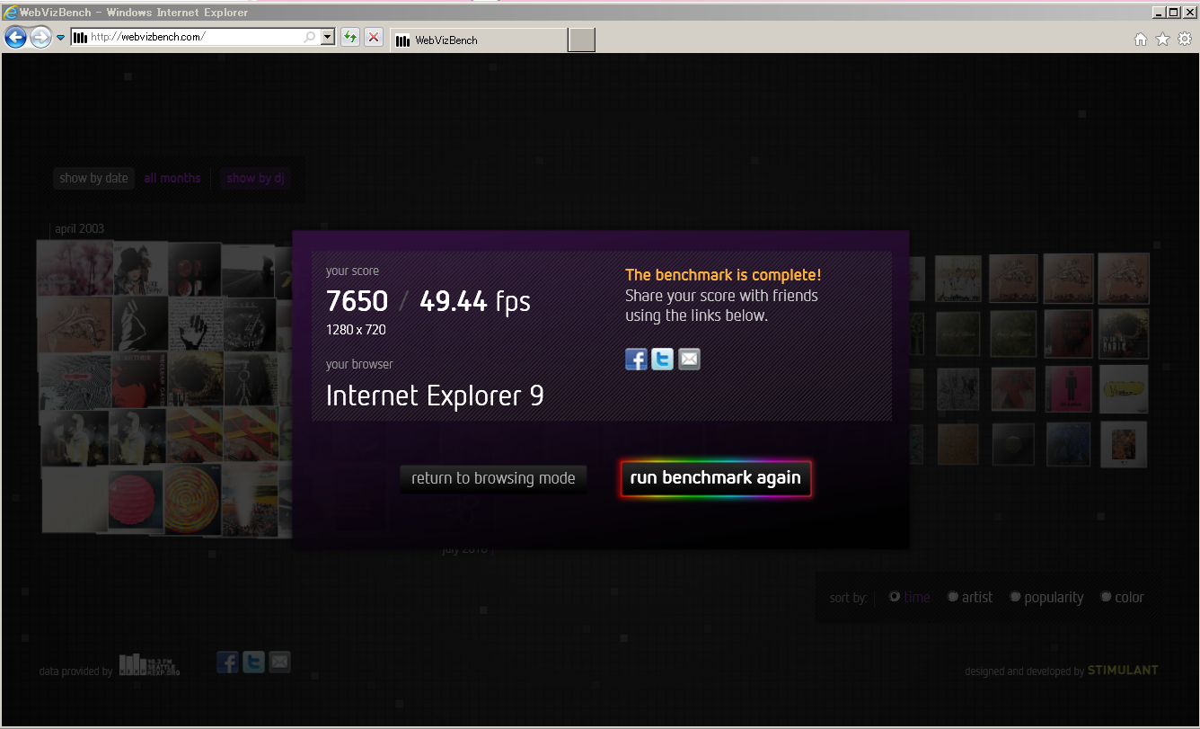Image resolution: width=1200 pixels, height=729 pixels.
Task: Share score by email in the dialog
Action: [689, 360]
